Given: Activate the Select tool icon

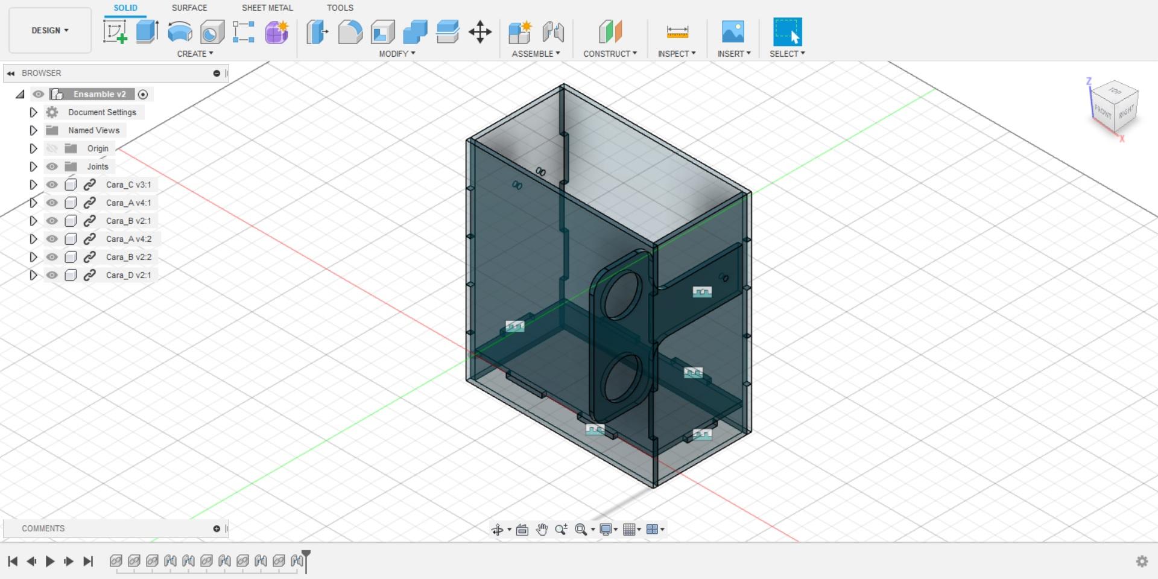Looking at the screenshot, I should coord(788,31).
